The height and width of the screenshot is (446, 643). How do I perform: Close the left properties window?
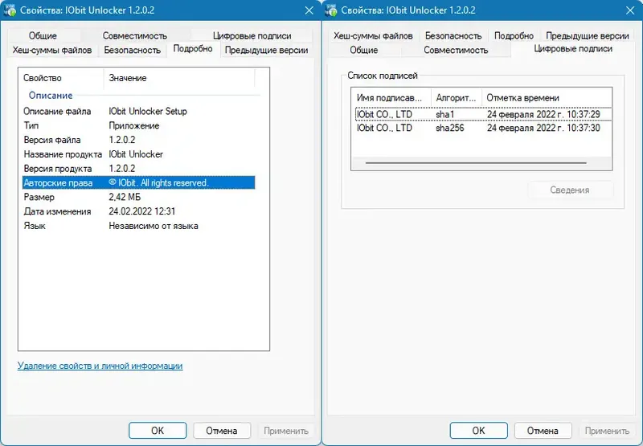[x=309, y=10]
